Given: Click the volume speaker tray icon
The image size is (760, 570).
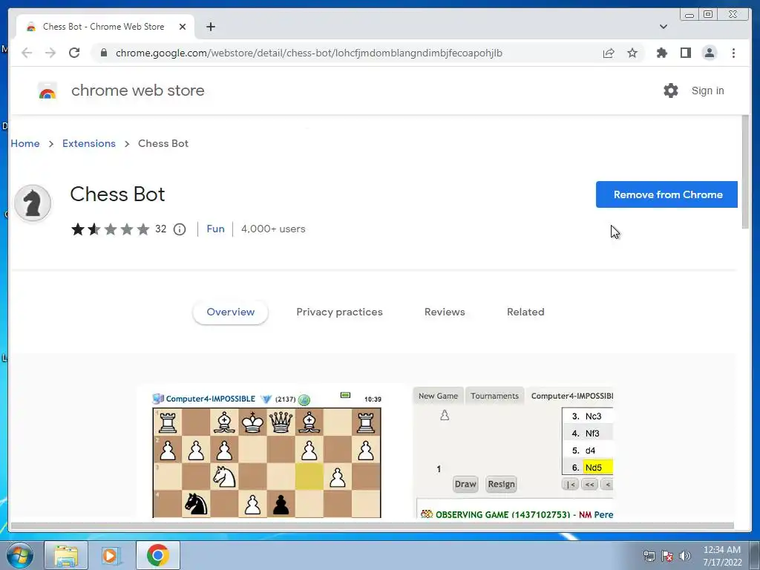Looking at the screenshot, I should [685, 556].
